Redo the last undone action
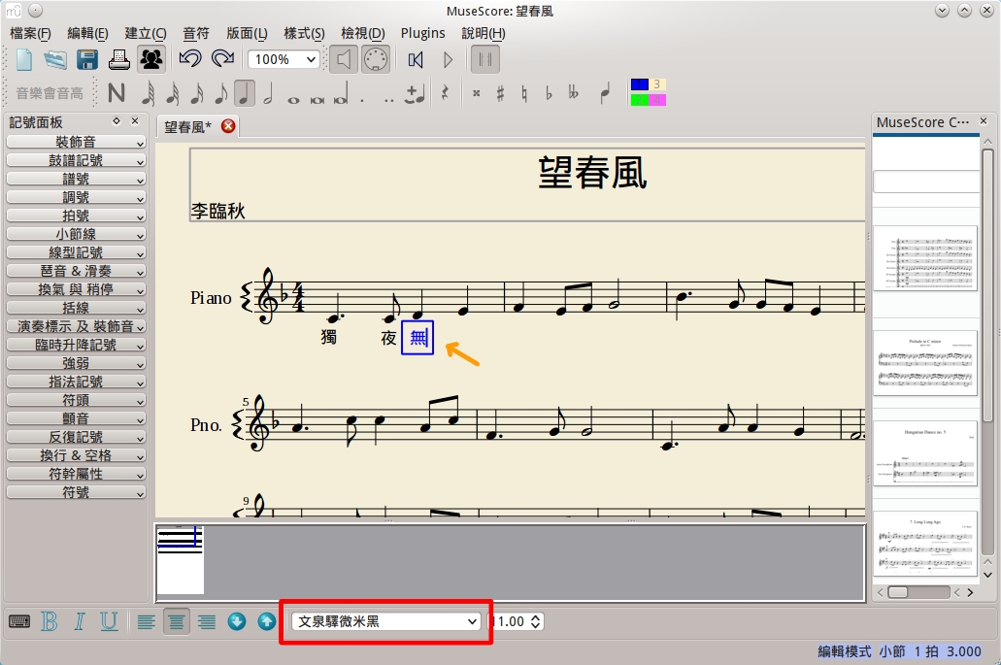 click(x=222, y=59)
